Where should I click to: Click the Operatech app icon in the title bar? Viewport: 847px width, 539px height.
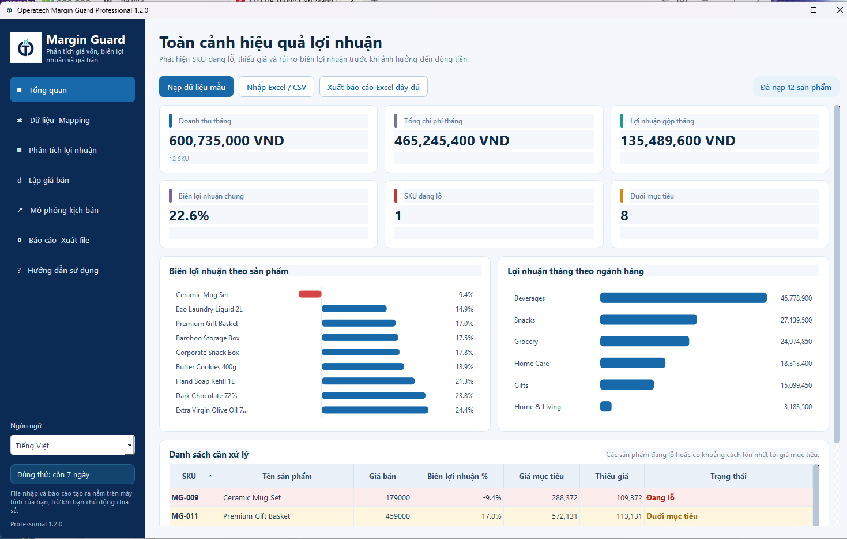(x=9, y=10)
